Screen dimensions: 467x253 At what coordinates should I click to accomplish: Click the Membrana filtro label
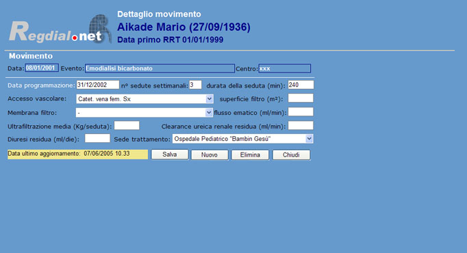point(32,113)
